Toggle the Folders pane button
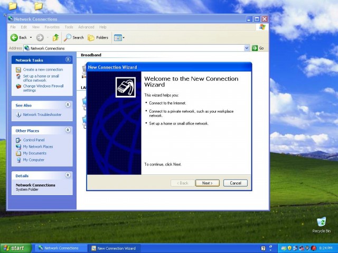Screen dimensions: 338x253 tap(98, 37)
